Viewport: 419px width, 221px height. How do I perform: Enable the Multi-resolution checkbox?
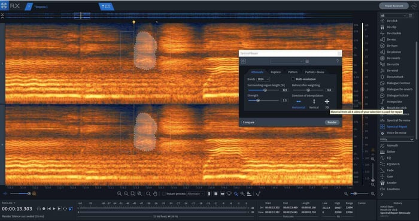point(293,80)
